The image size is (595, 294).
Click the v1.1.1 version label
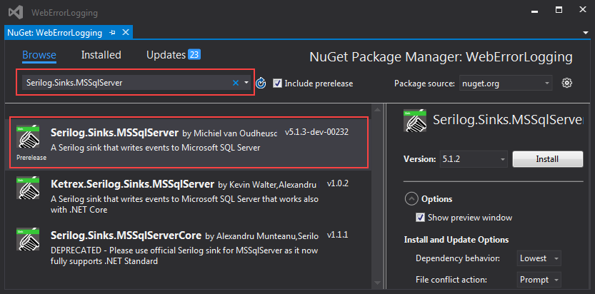[337, 235]
